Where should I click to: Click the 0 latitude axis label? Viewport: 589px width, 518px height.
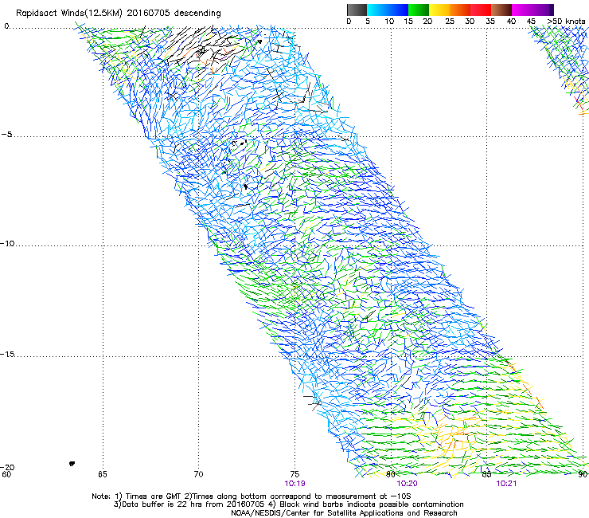tap(6, 26)
